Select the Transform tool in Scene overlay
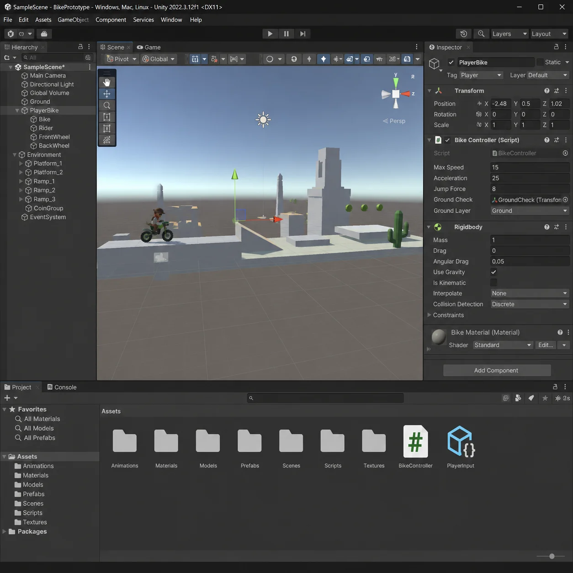The height and width of the screenshot is (573, 573). point(107,140)
